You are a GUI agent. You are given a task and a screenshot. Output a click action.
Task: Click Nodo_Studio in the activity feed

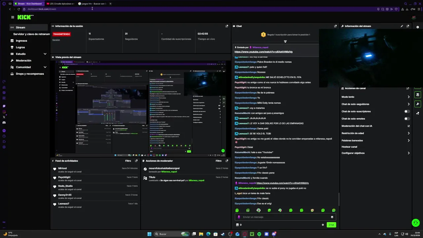65,186
